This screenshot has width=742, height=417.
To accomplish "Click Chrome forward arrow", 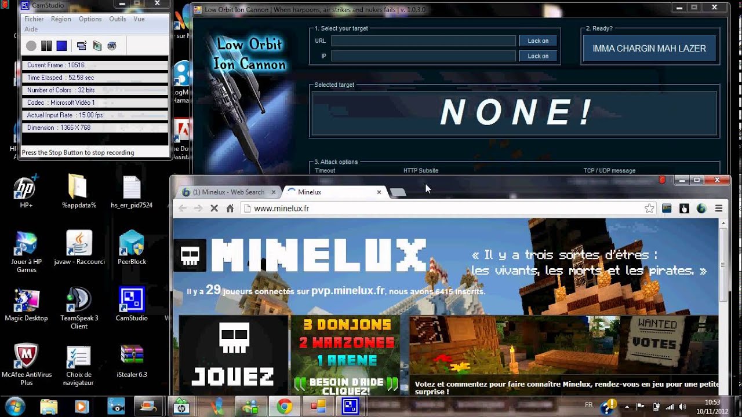I will 198,209.
